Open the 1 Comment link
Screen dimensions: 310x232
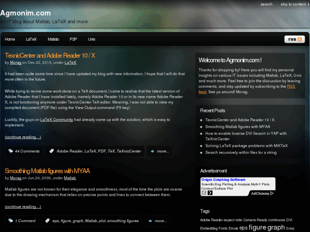click(x=25, y=221)
